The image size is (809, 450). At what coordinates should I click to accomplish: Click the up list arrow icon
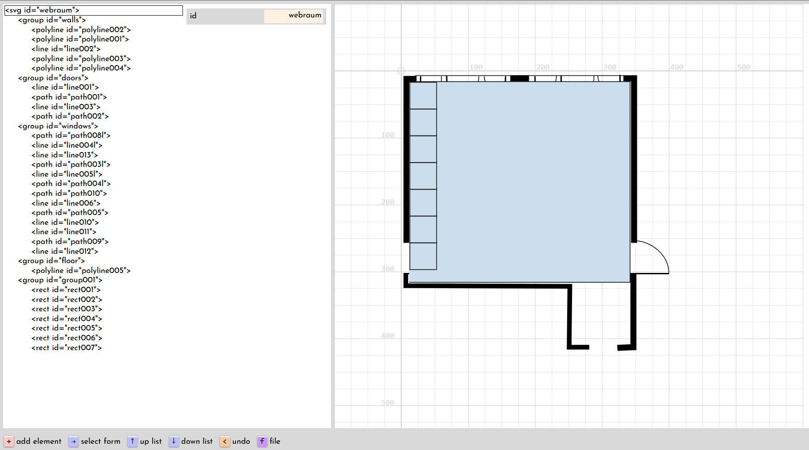[133, 441]
